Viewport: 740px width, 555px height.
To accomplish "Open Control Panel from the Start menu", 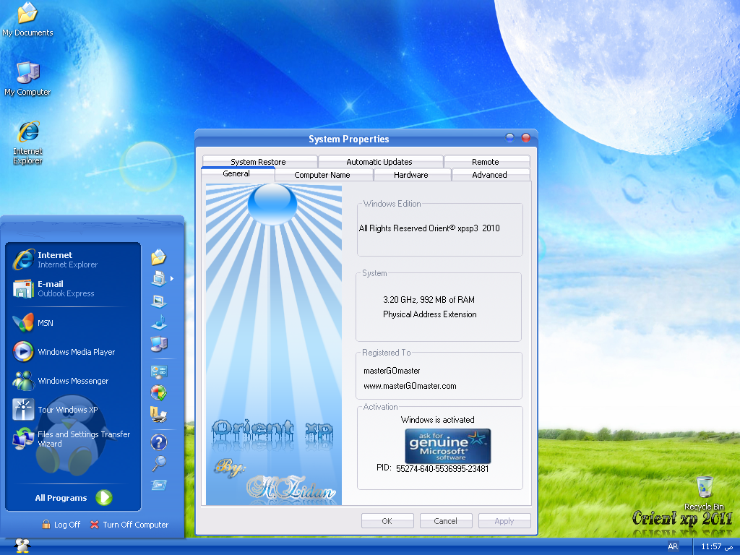I will click(x=158, y=372).
